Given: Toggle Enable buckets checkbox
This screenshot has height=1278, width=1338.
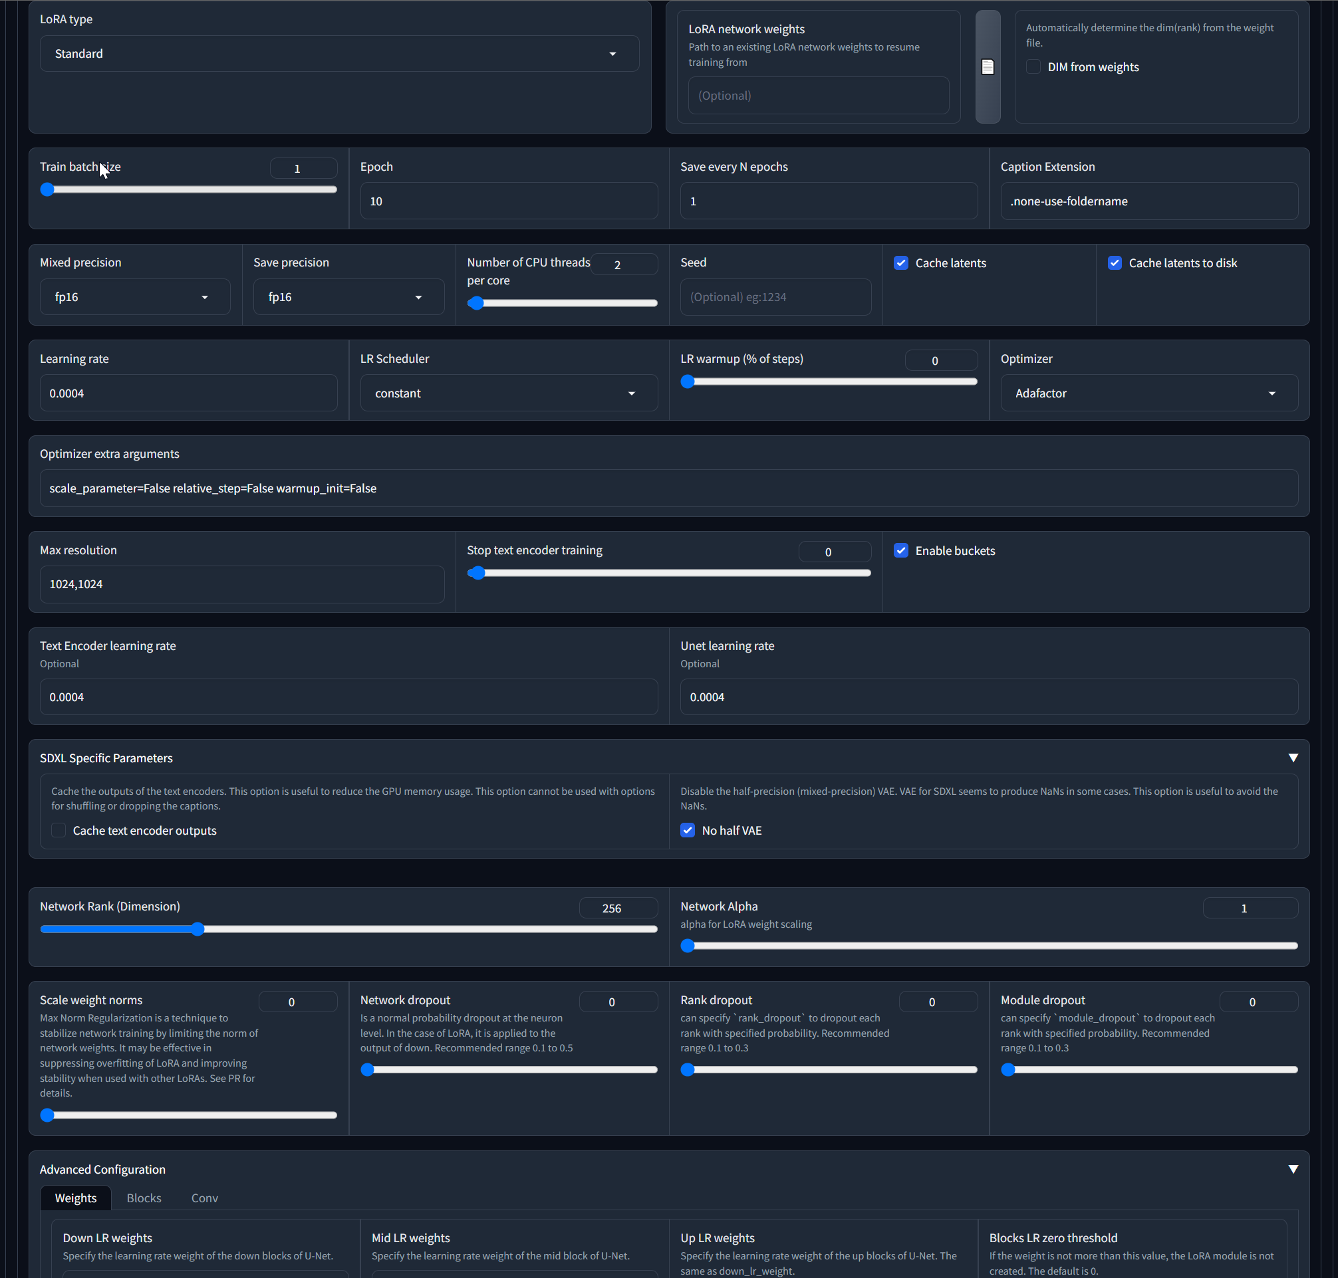Looking at the screenshot, I should click(x=901, y=550).
